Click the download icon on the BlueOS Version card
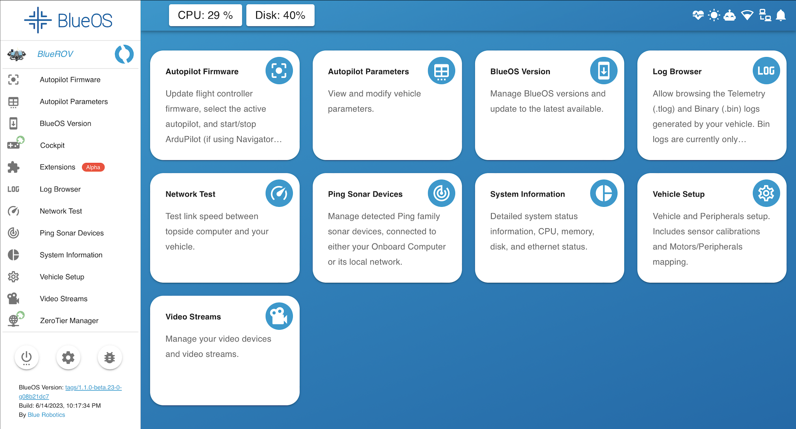Screen dimensions: 796x429 pyautogui.click(x=604, y=70)
